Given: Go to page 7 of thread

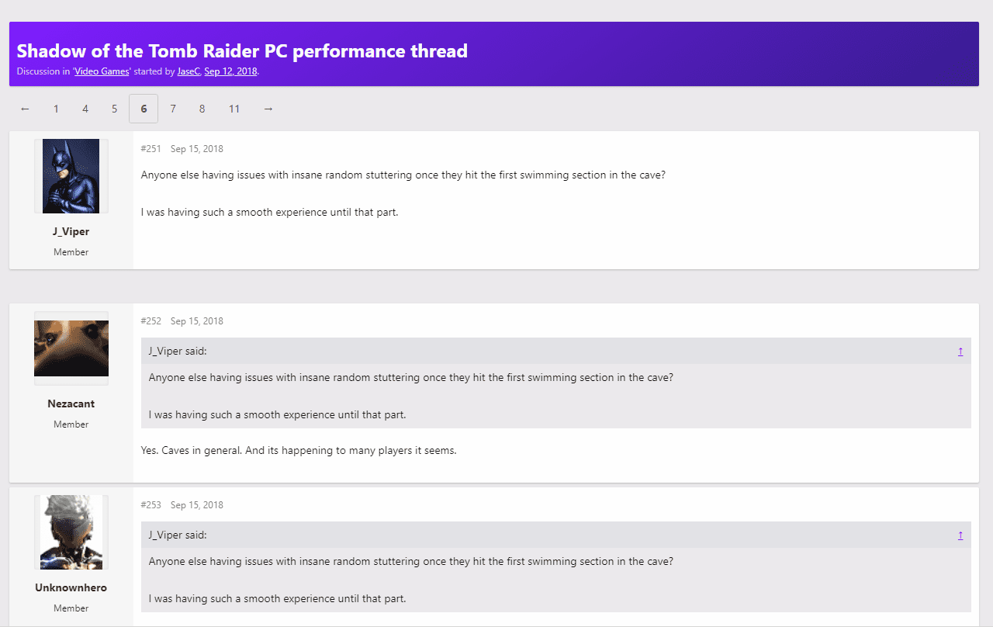Looking at the screenshot, I should [173, 109].
